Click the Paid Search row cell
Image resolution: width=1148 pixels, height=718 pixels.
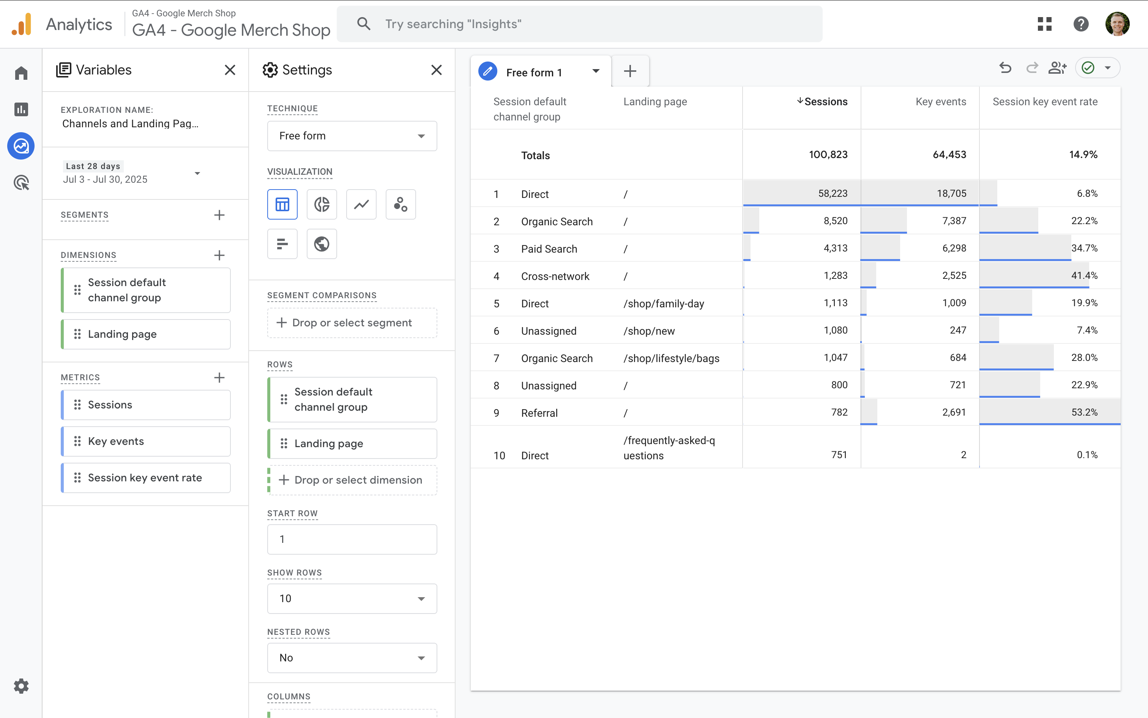(549, 249)
